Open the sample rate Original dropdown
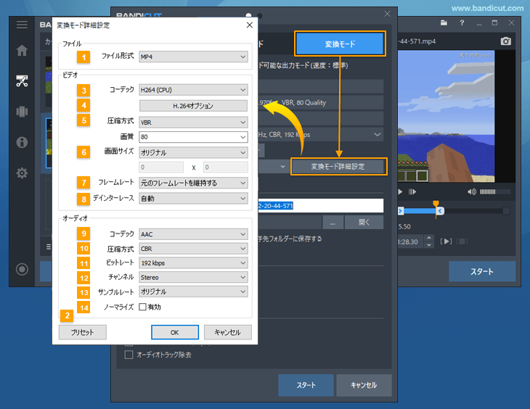This screenshot has width=530, height=409. pos(193,292)
